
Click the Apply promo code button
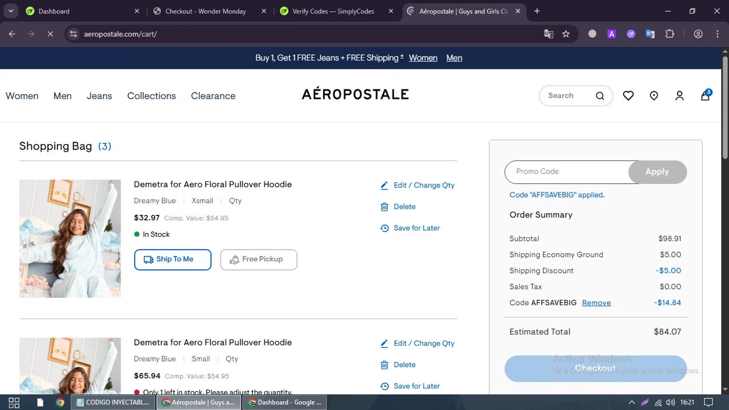coord(657,172)
